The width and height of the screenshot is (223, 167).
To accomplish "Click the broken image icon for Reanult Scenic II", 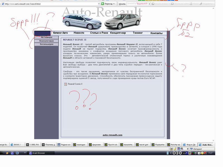I will pyautogui.click(x=66, y=84).
